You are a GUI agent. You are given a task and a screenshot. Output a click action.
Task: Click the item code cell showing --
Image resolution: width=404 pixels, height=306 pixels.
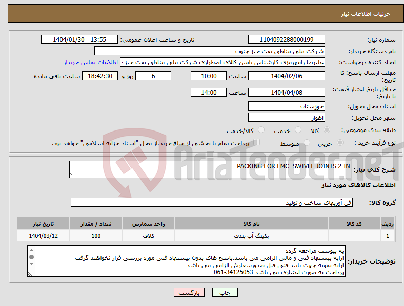[x=354, y=236]
